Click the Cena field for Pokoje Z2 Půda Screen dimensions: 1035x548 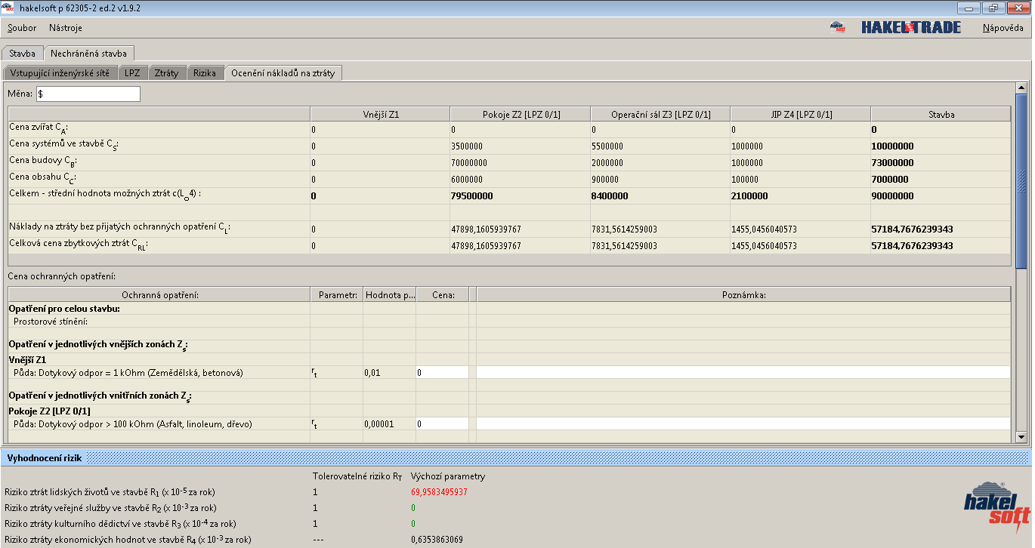(442, 424)
